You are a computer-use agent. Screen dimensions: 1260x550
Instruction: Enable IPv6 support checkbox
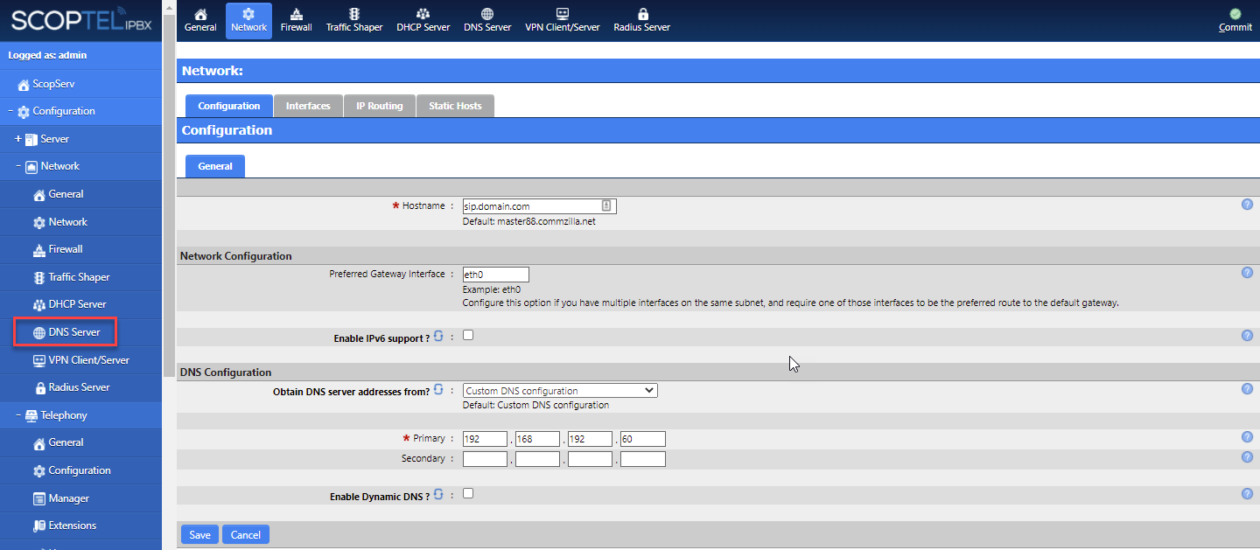coord(468,335)
